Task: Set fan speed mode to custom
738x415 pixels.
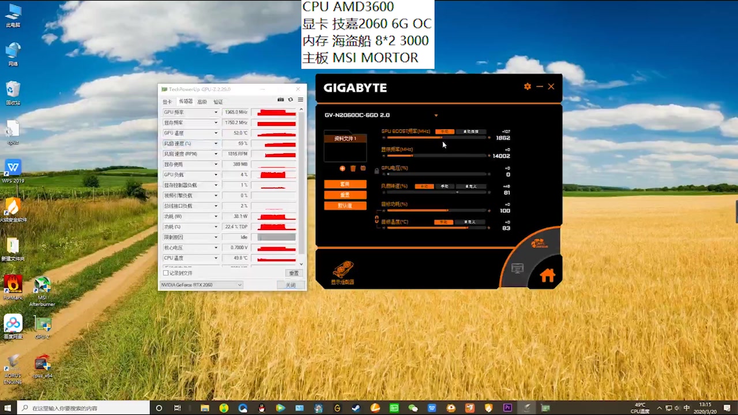Action: (x=471, y=186)
